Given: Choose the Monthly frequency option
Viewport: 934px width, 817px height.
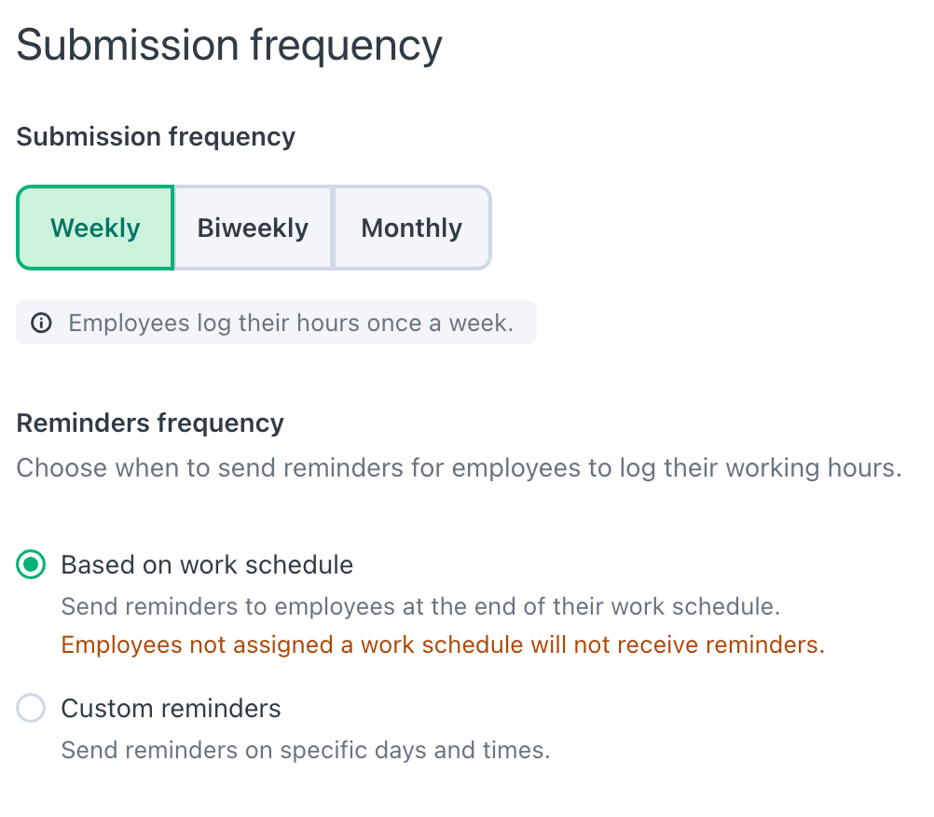Looking at the screenshot, I should point(412,228).
